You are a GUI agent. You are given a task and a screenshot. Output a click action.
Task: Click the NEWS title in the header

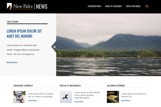tap(42, 6)
